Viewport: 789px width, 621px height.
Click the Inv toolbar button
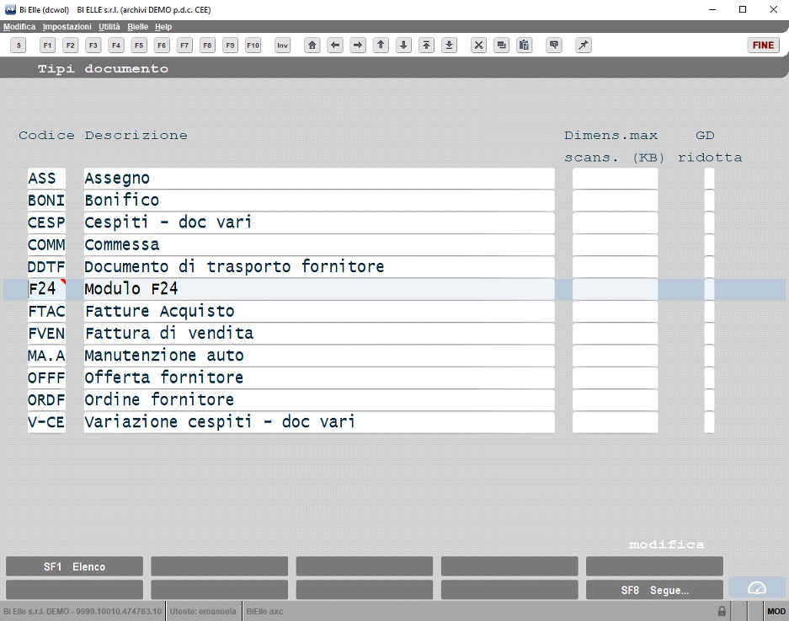pyautogui.click(x=283, y=46)
